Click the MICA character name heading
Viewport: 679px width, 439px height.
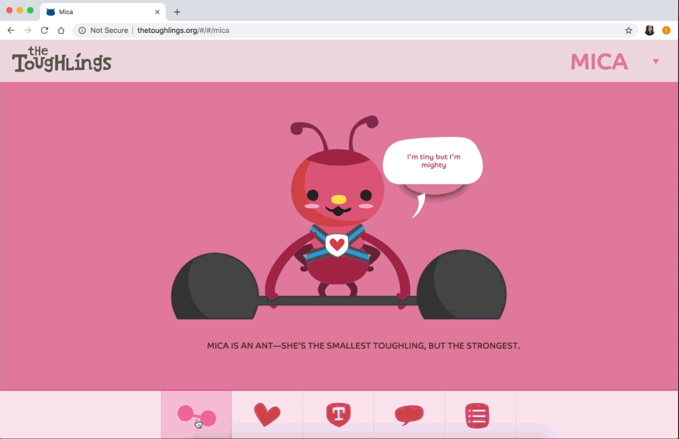point(599,62)
